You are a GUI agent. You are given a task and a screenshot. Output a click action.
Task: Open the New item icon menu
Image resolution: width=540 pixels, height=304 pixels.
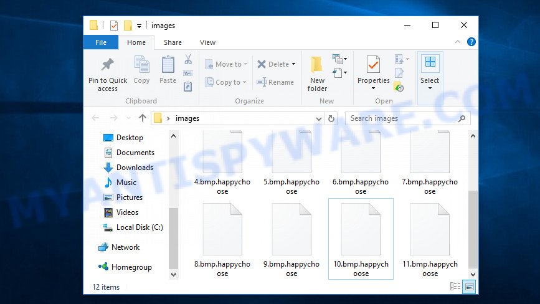click(339, 59)
